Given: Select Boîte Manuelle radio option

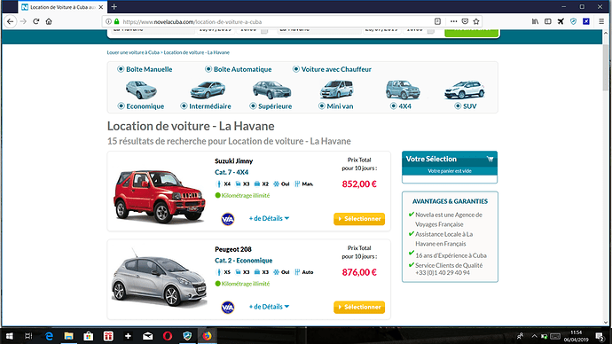Looking at the screenshot, I should pos(121,69).
